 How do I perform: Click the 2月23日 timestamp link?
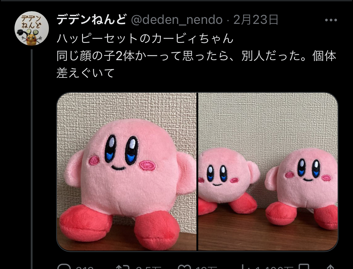click(256, 20)
